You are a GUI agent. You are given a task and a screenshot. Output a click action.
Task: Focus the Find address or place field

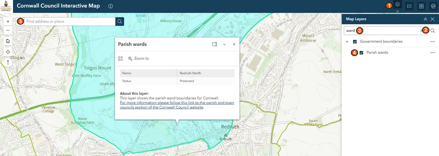[66, 22]
